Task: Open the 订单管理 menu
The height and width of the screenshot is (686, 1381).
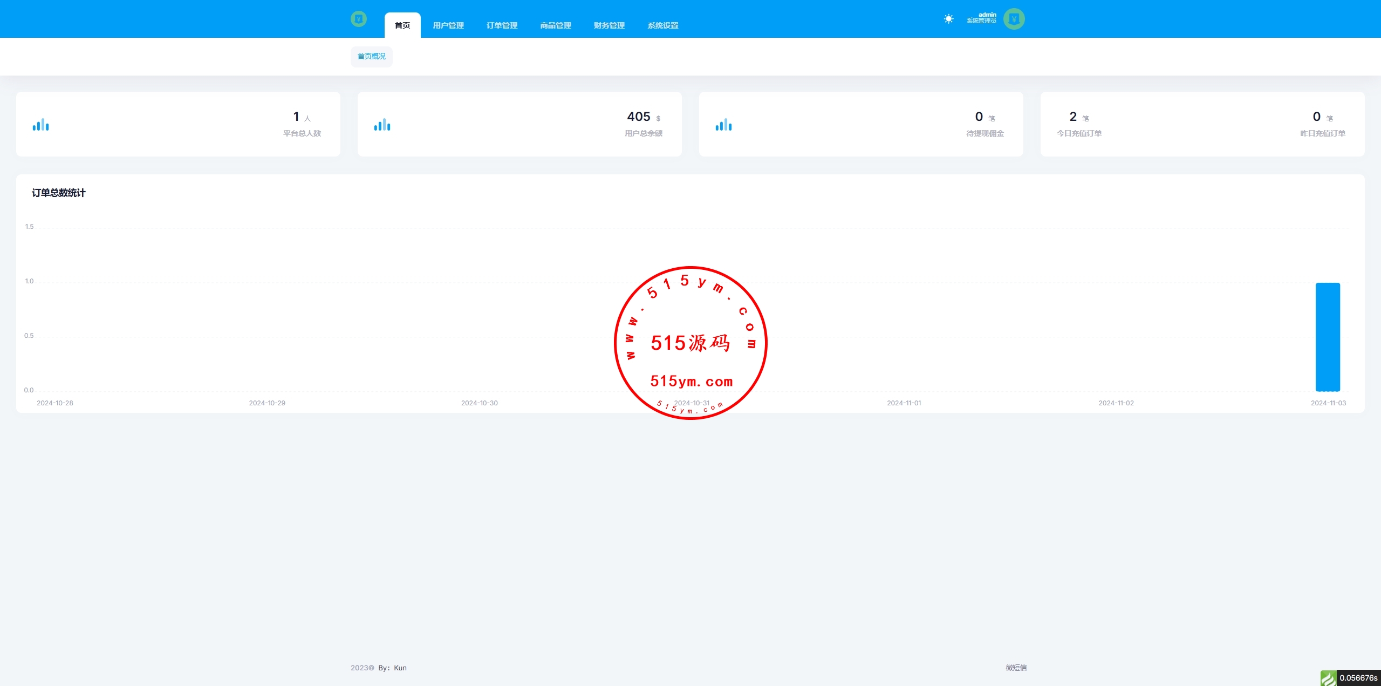Action: [502, 25]
